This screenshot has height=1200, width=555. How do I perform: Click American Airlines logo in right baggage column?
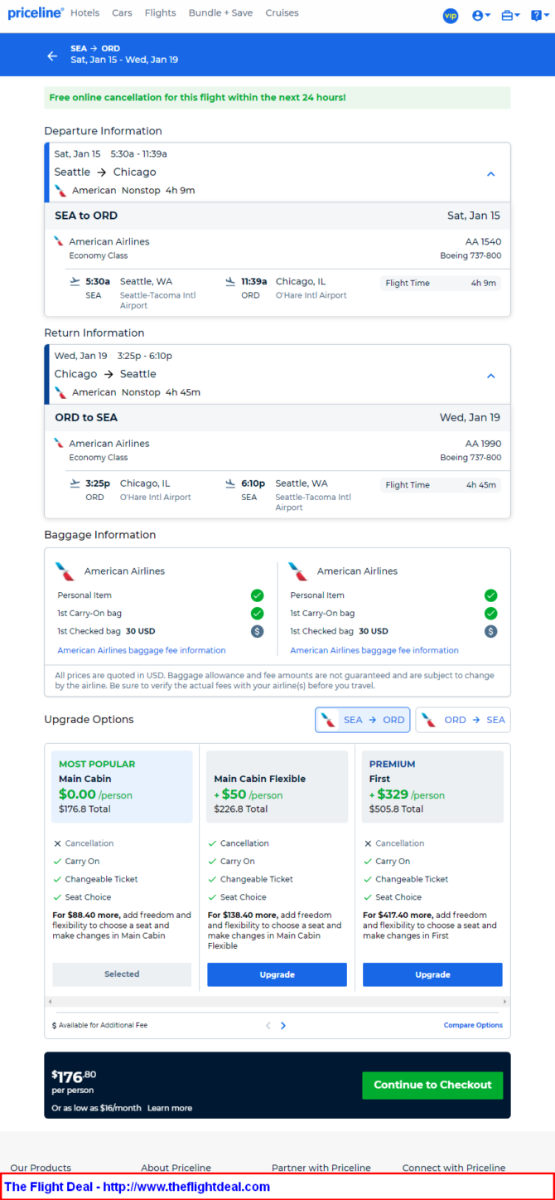[298, 571]
